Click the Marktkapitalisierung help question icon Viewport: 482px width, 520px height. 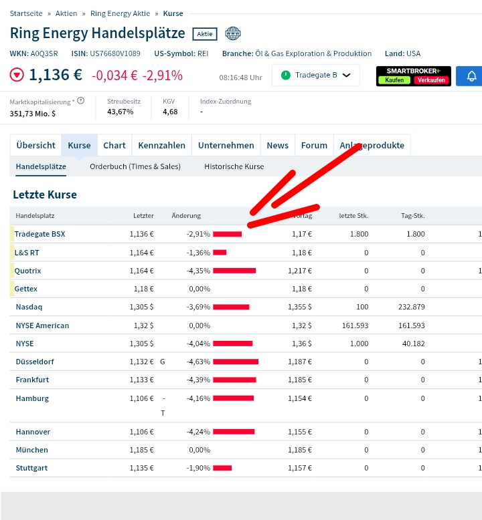(81, 100)
